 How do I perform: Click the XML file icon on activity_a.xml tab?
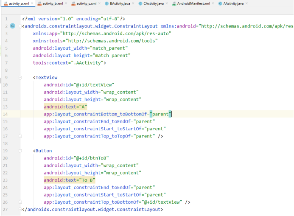click(6, 3)
